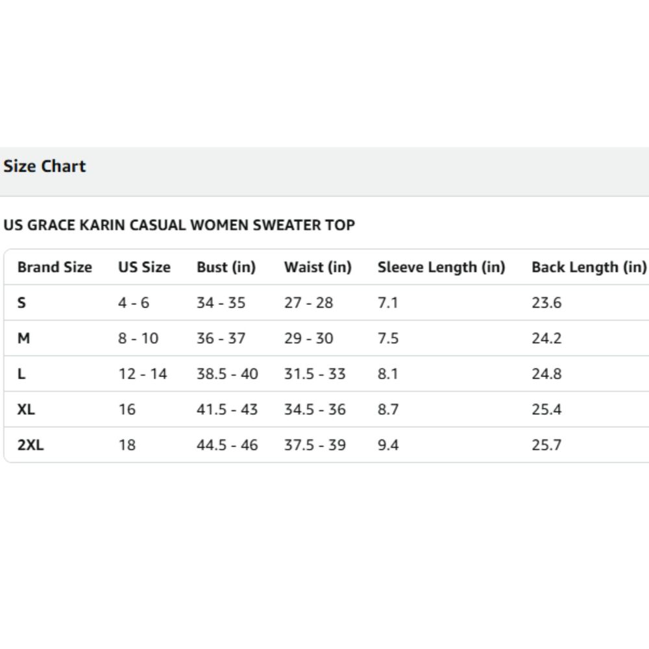Viewport: 649px width, 649px height.
Task: Click the 44.5 - 46 bust value
Action: tap(227, 445)
